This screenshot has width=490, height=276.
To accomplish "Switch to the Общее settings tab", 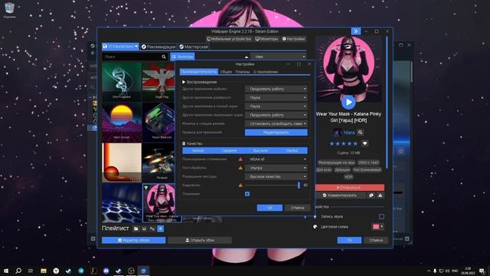I will pos(226,71).
